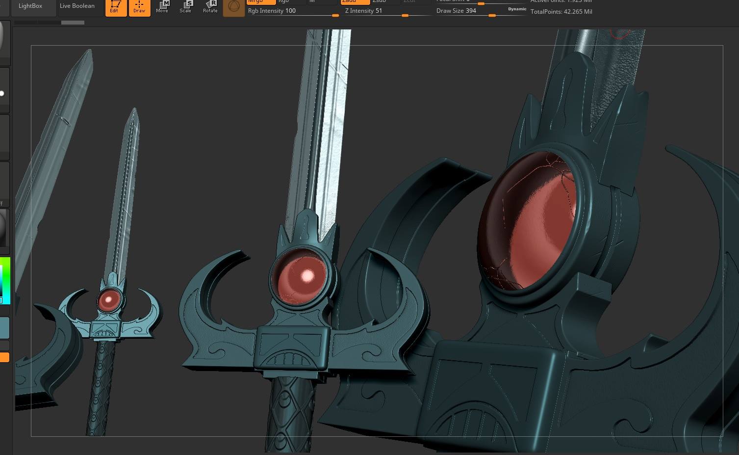Toggle Edit mode button
The width and height of the screenshot is (739, 455).
click(x=116, y=8)
